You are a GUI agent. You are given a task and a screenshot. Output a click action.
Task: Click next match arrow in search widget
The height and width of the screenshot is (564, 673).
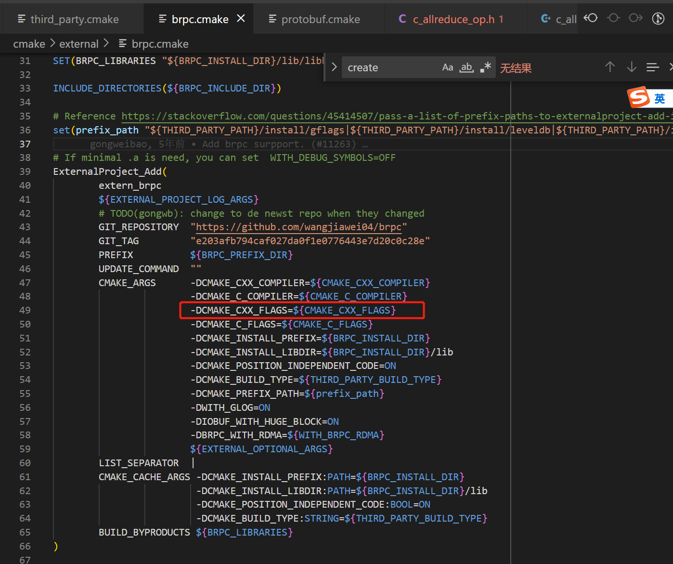point(631,67)
